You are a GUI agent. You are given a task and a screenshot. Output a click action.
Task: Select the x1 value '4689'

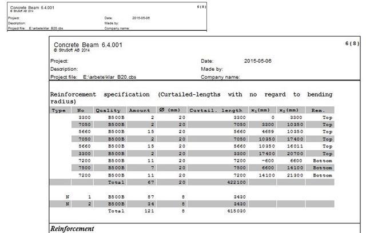coord(268,132)
